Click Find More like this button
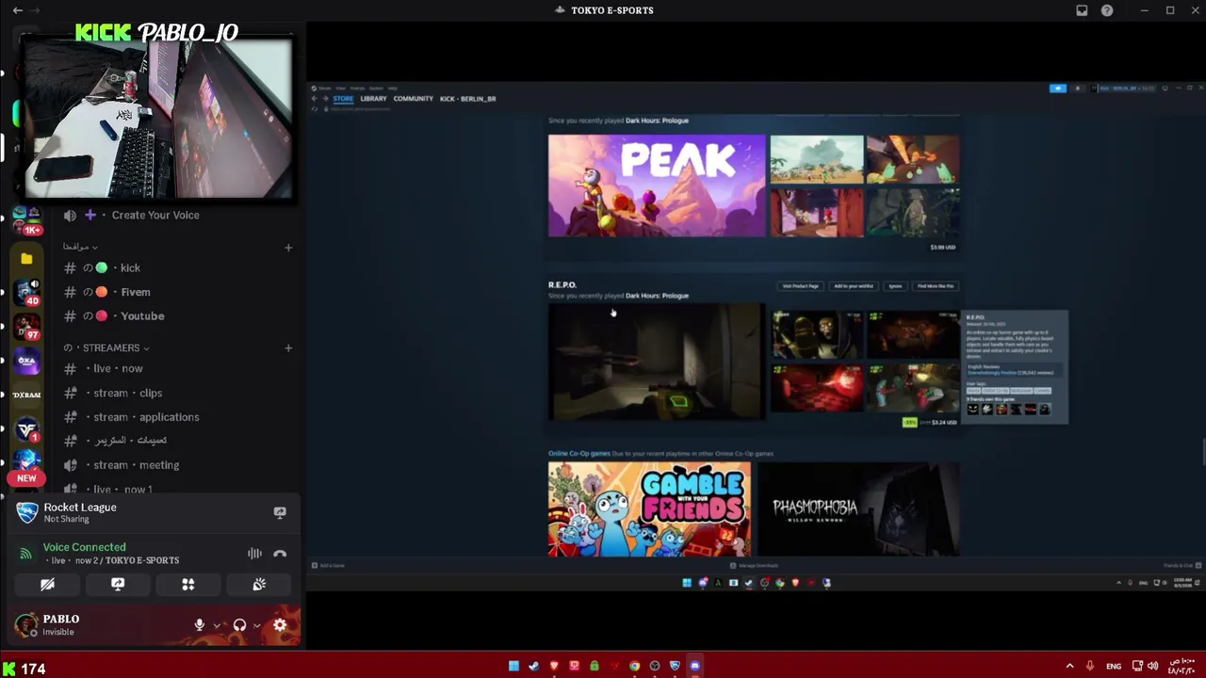The image size is (1206, 678). click(x=936, y=285)
